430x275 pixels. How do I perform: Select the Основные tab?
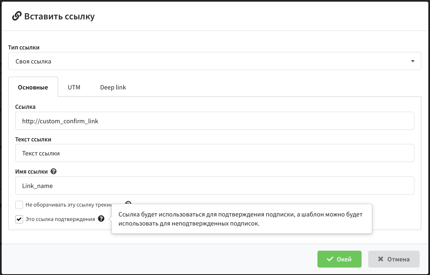pos(33,87)
